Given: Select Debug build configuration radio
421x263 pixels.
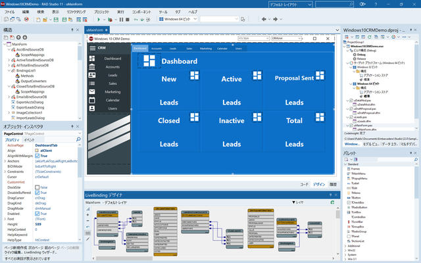Looking at the screenshot, I should (355, 55).
